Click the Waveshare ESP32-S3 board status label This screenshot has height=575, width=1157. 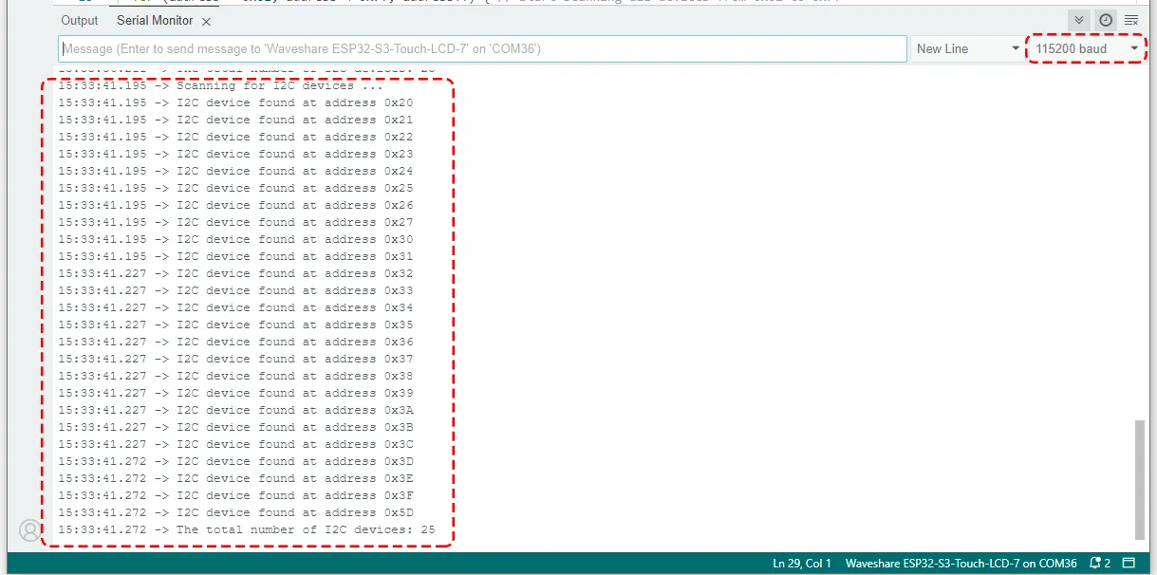(x=961, y=564)
